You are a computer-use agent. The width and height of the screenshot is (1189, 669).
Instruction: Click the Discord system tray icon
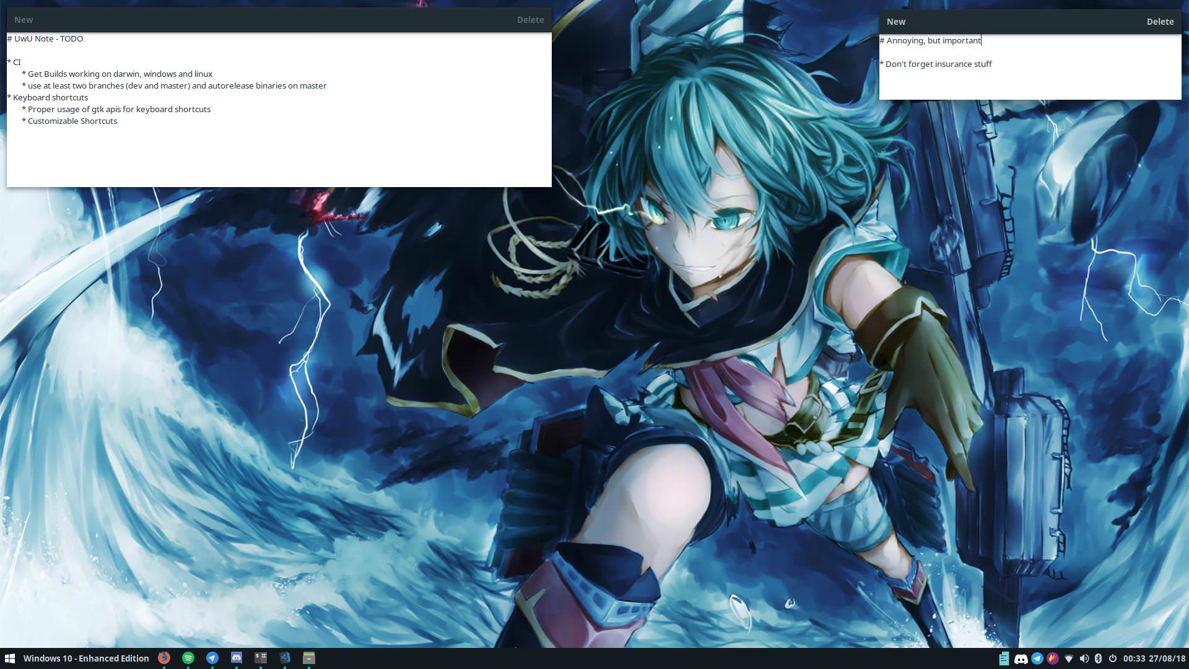coord(1021,658)
